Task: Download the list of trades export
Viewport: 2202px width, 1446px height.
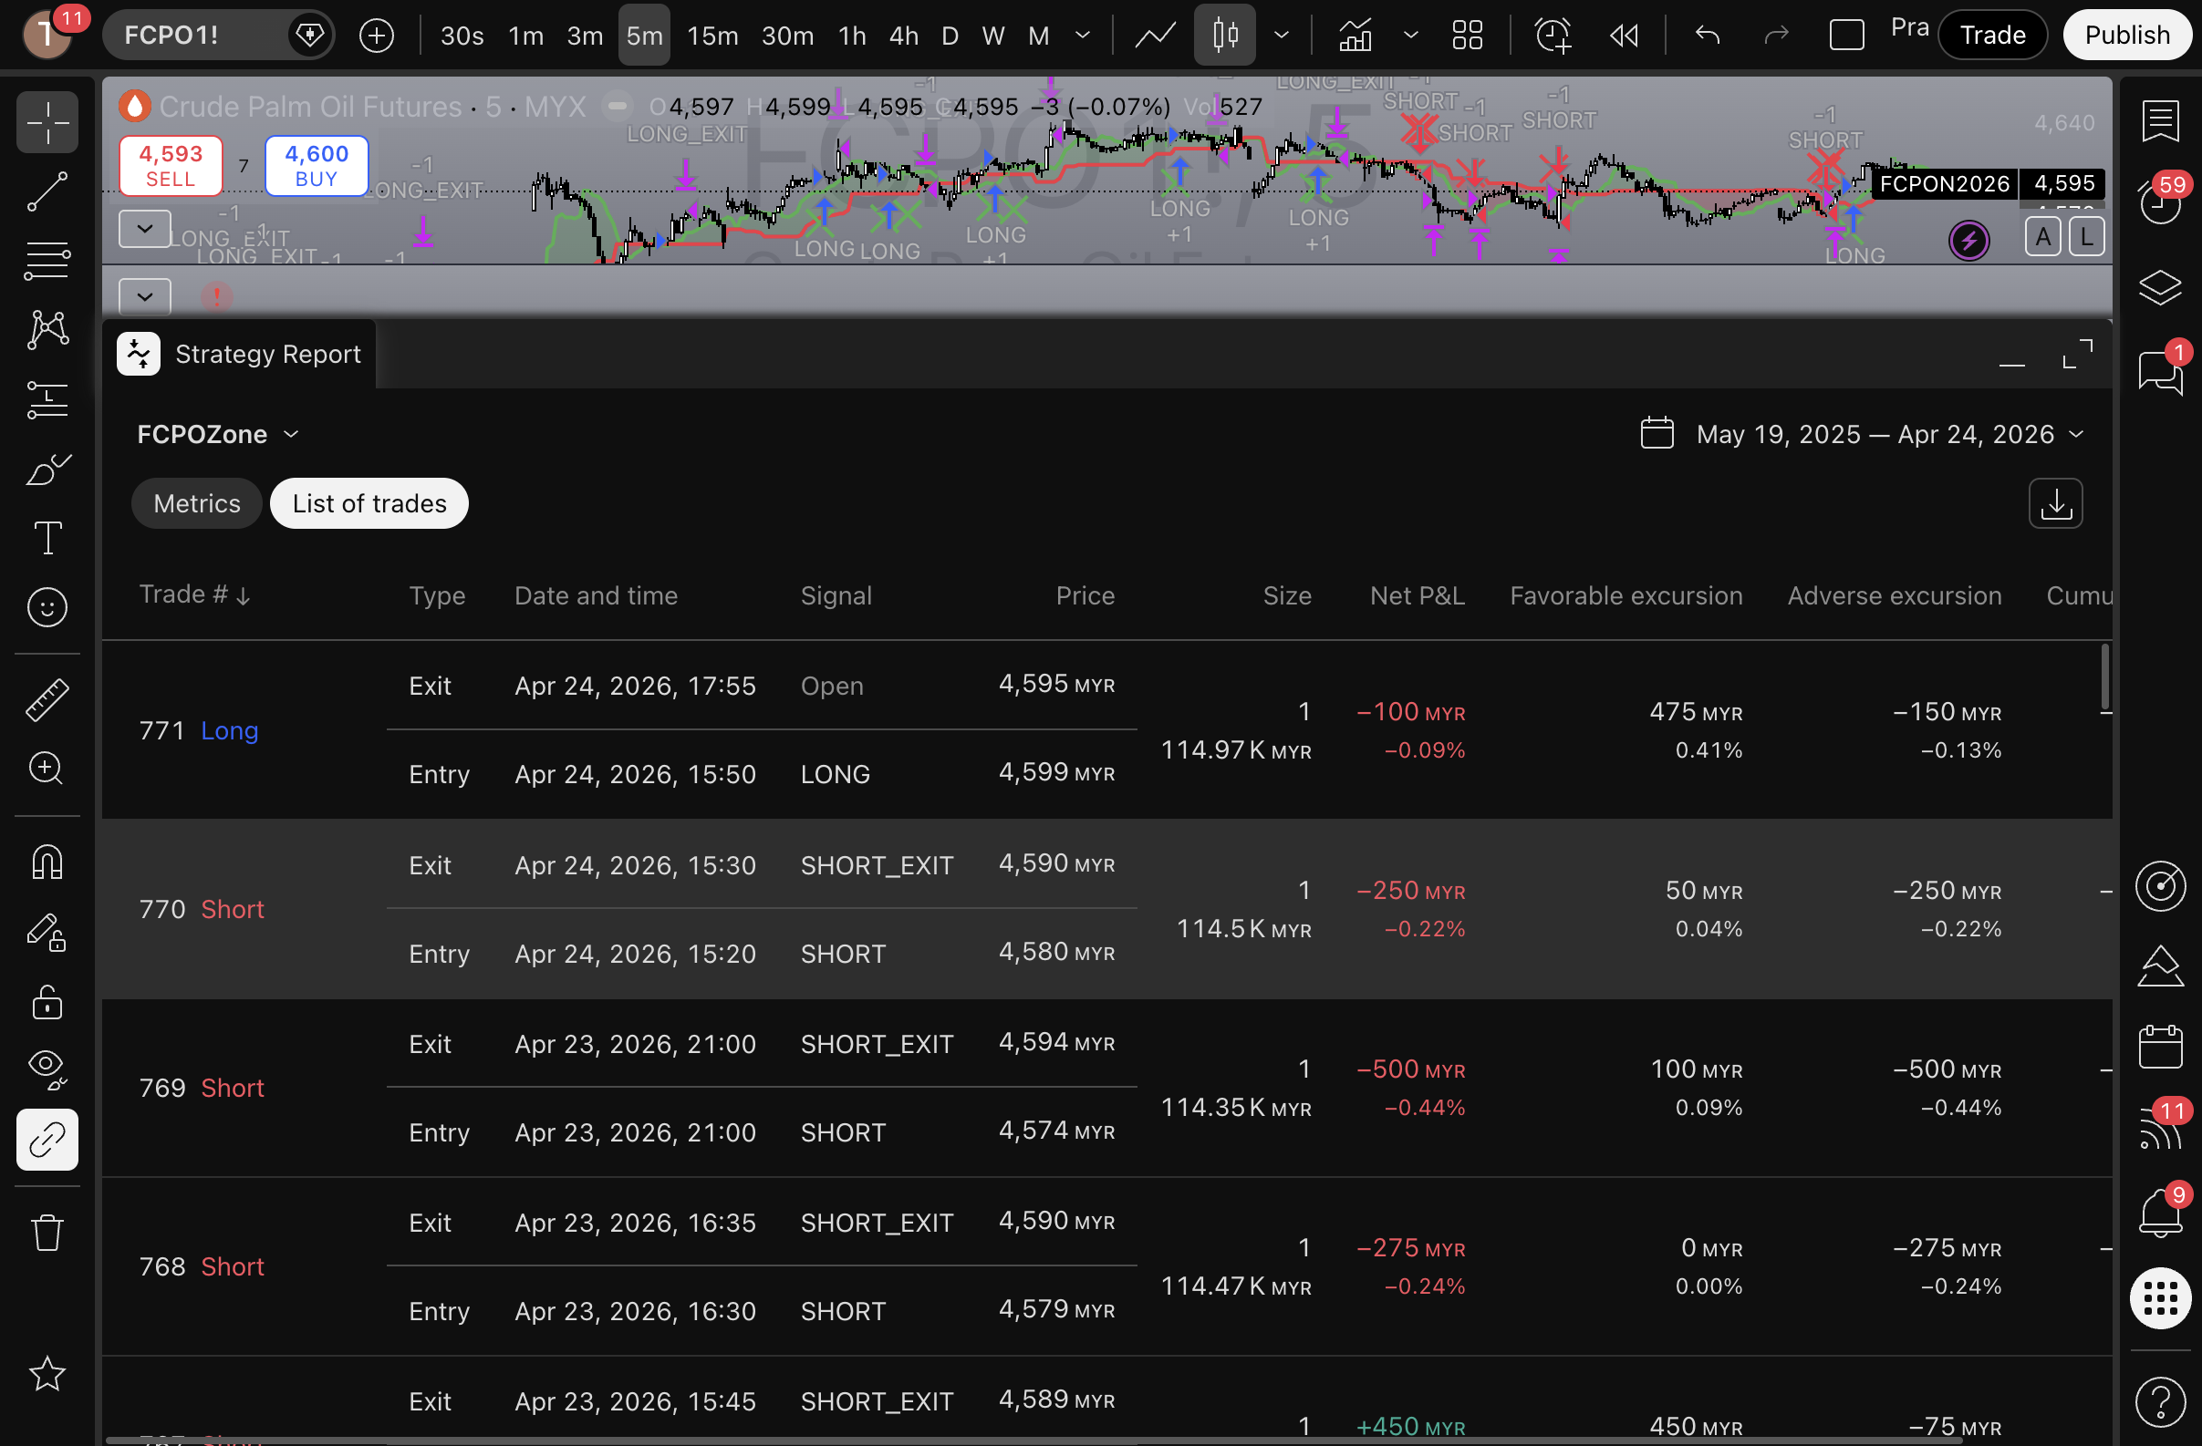Action: (2055, 504)
